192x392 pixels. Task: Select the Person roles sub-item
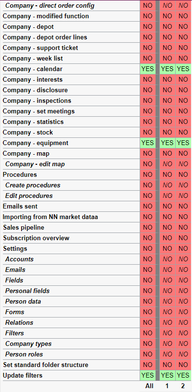pyautogui.click(x=24, y=354)
